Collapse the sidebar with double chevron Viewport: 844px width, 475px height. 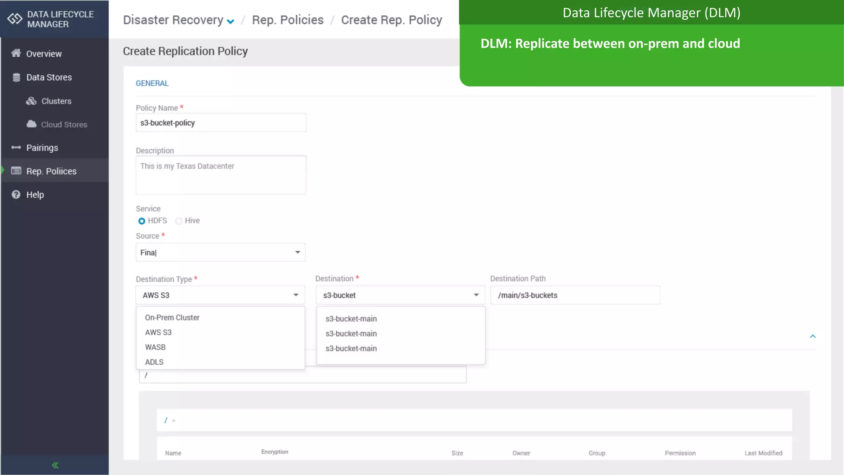(x=55, y=465)
